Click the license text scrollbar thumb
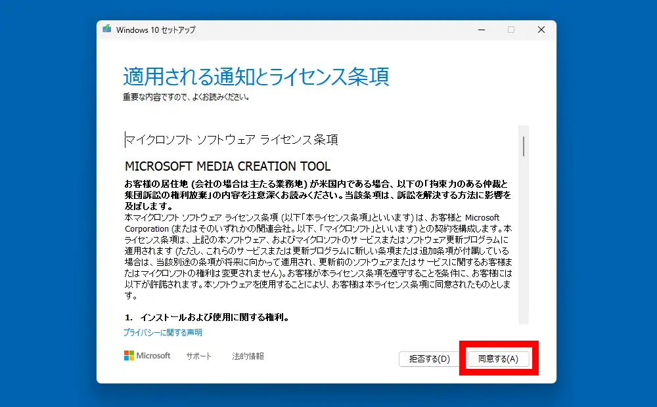The height and width of the screenshot is (407, 657). 524,146
